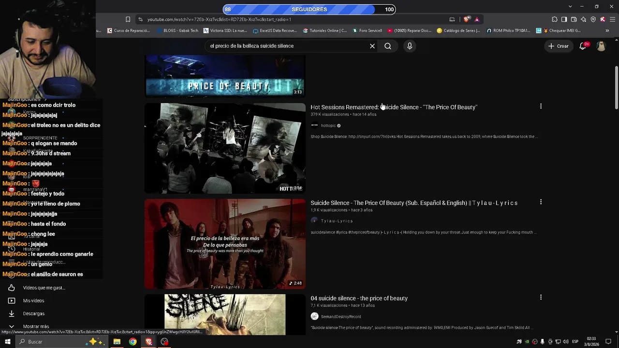
Task: Visit the hottopic channel
Action: click(x=328, y=126)
